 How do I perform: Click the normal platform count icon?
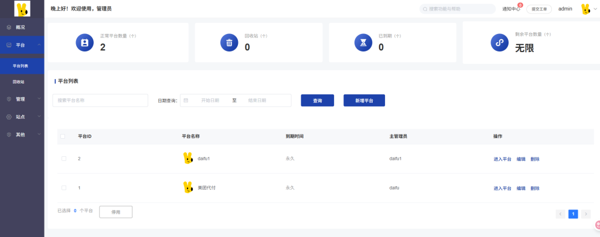[85, 43]
